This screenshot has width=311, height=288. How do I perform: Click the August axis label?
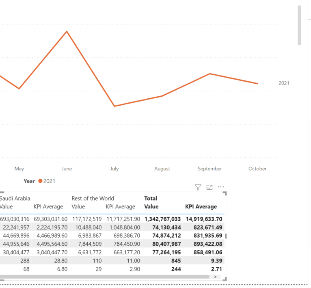[x=162, y=169]
